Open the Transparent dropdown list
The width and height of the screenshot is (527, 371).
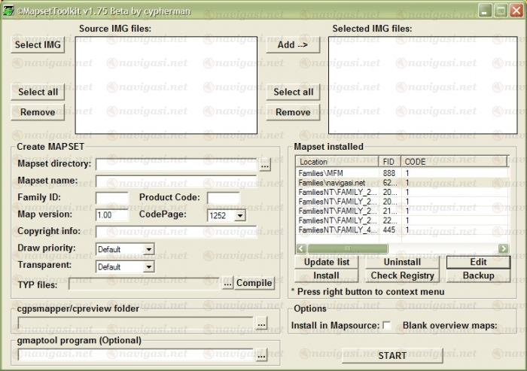[148, 266]
